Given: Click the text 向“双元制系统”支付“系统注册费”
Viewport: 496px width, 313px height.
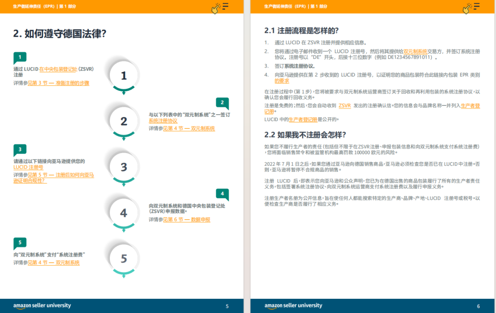Looking at the screenshot, I should point(49,255).
